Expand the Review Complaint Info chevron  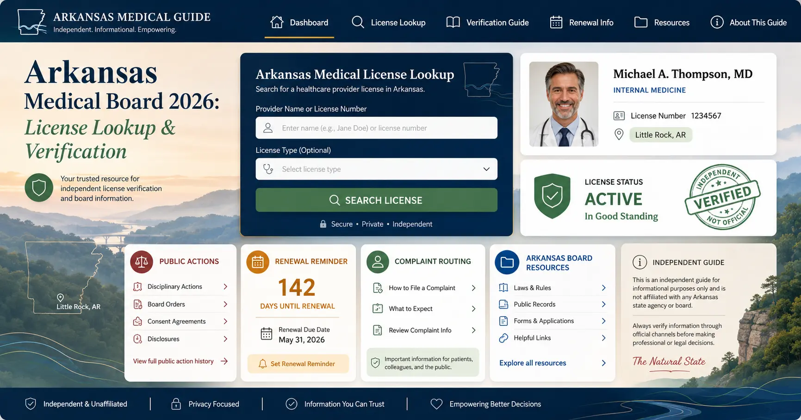[473, 330]
